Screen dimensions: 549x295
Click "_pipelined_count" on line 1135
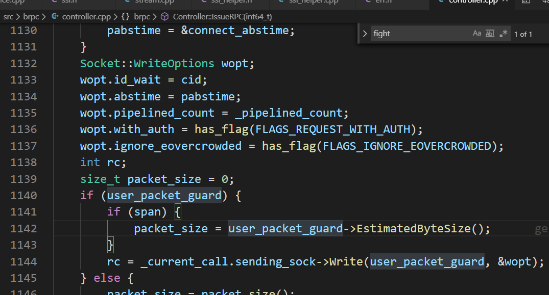(x=289, y=113)
